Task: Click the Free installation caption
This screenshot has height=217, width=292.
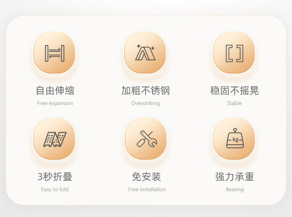Action: click(x=147, y=189)
